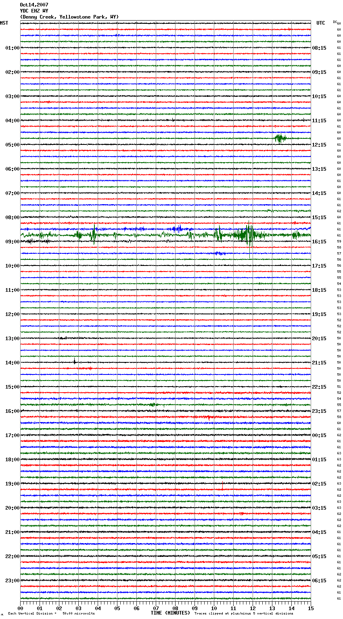This screenshot has height=619, width=343.
Task: Select the 23:00 MST time label
Action: (13, 581)
